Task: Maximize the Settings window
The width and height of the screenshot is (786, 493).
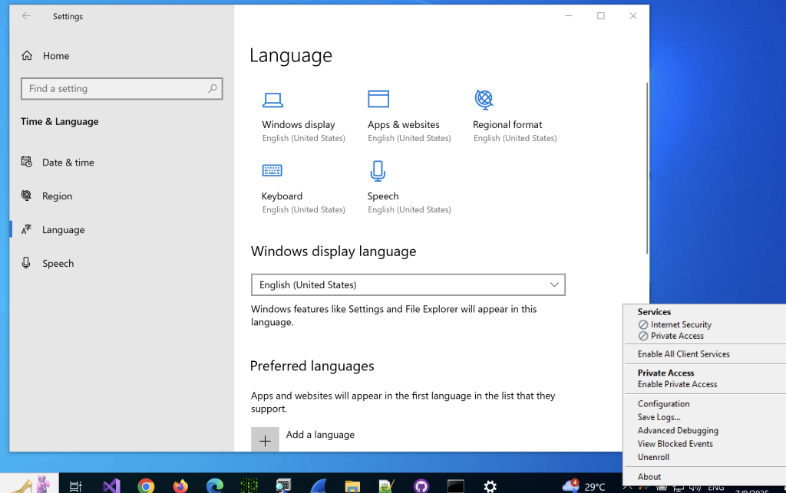Action: 600,16
